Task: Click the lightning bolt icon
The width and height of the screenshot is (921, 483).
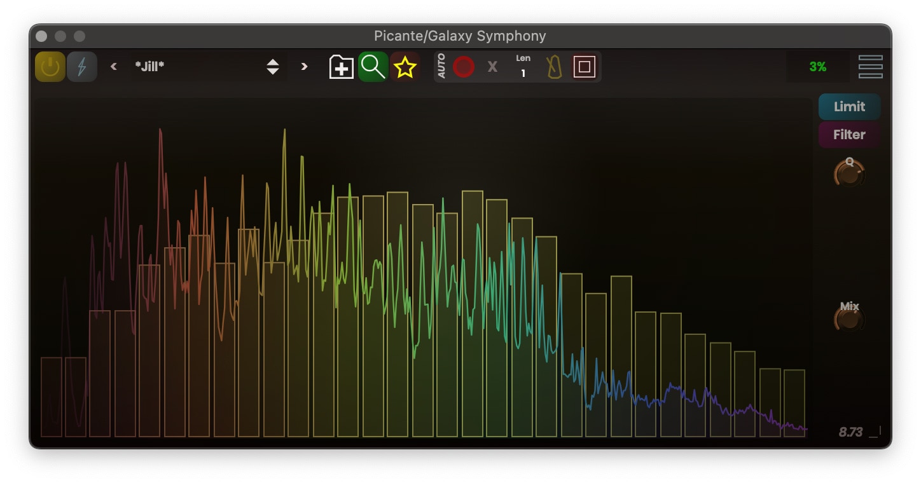Action: click(x=82, y=67)
